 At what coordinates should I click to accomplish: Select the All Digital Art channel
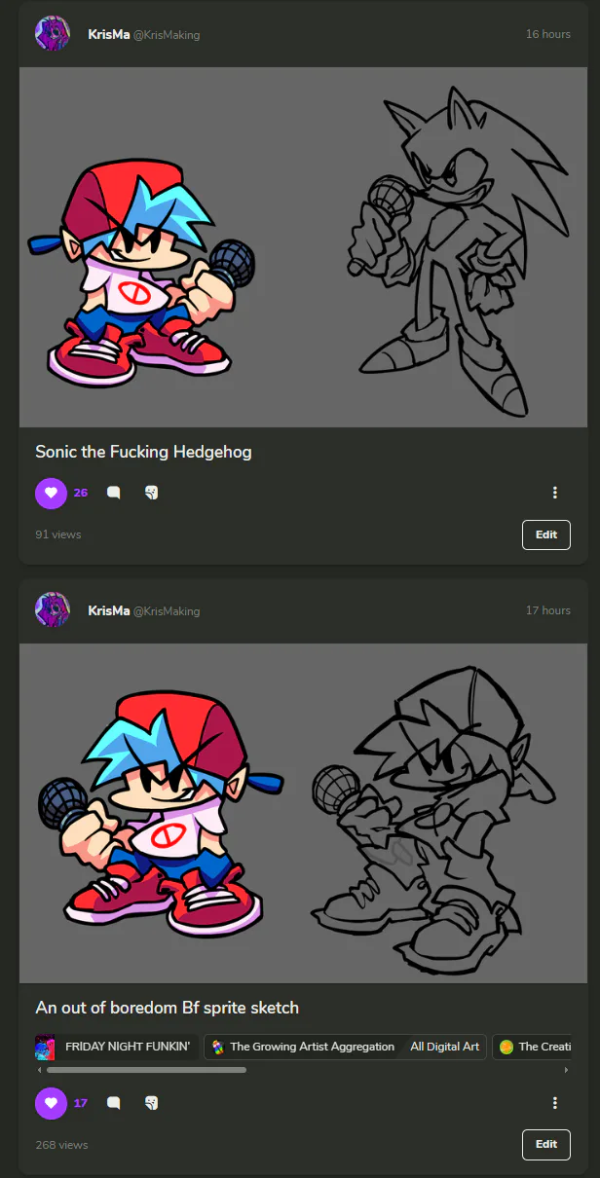click(445, 1047)
